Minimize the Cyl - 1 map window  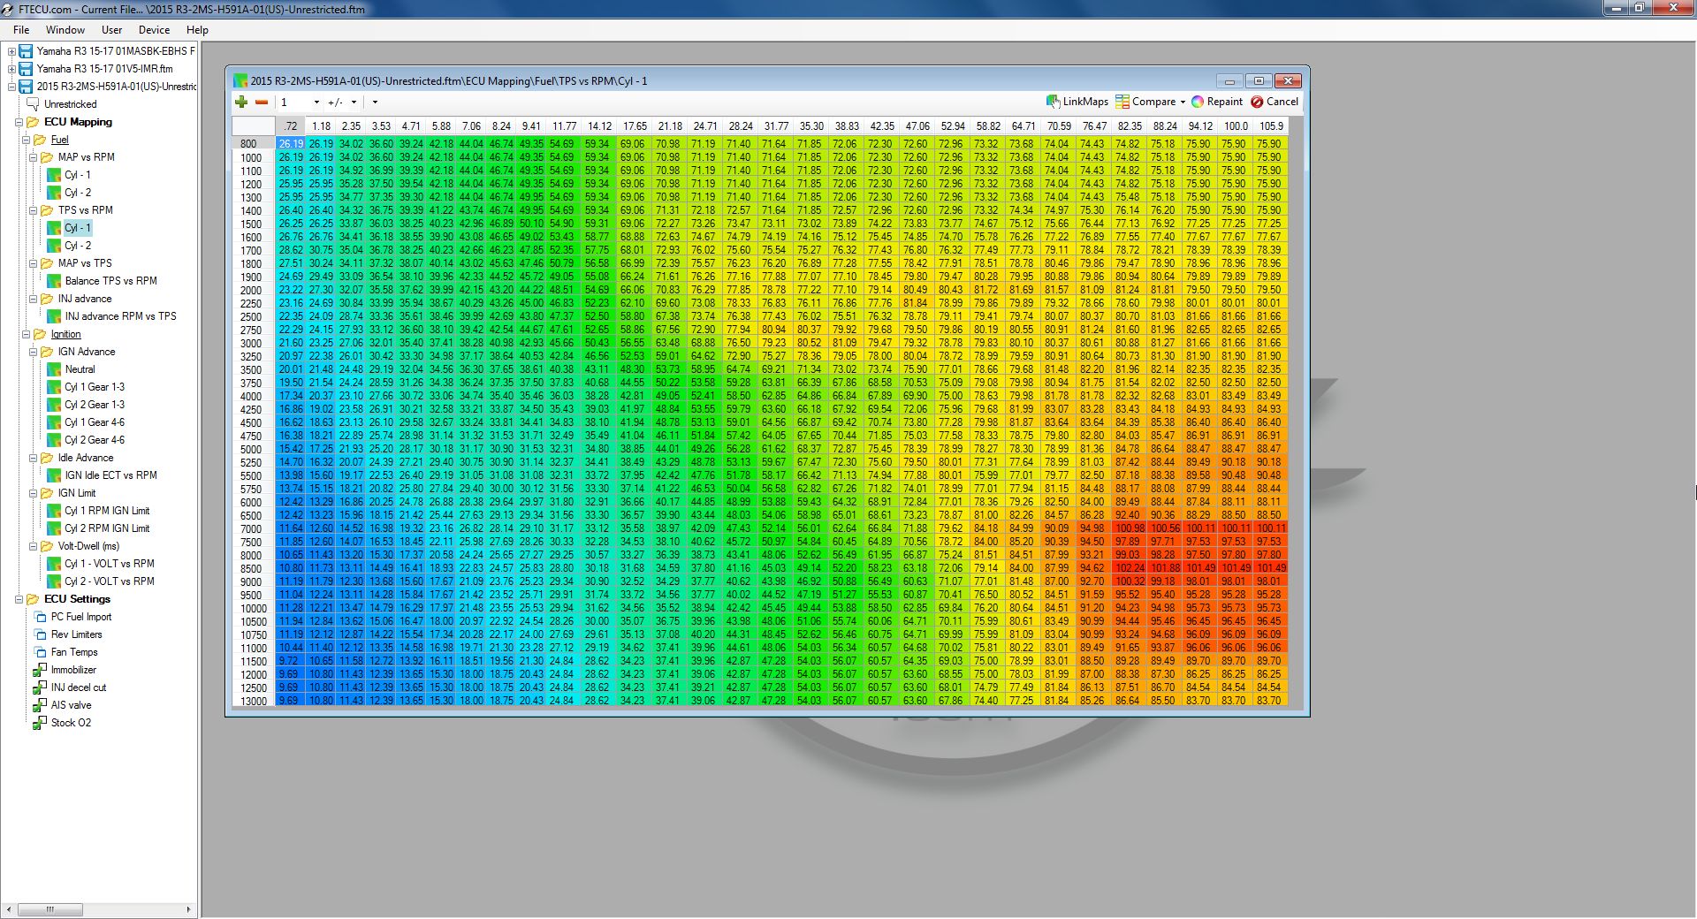point(1229,80)
